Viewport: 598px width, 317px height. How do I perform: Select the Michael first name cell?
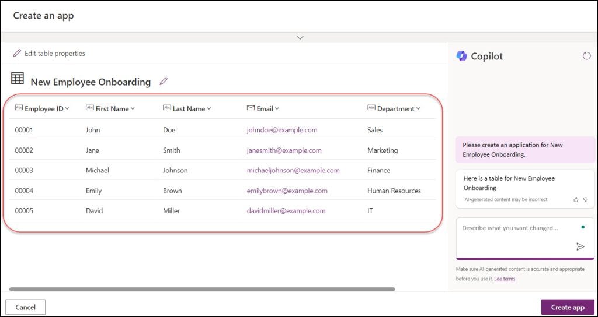pos(98,170)
